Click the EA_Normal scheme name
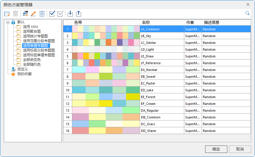The height and width of the screenshot is (157, 255). click(x=149, y=70)
